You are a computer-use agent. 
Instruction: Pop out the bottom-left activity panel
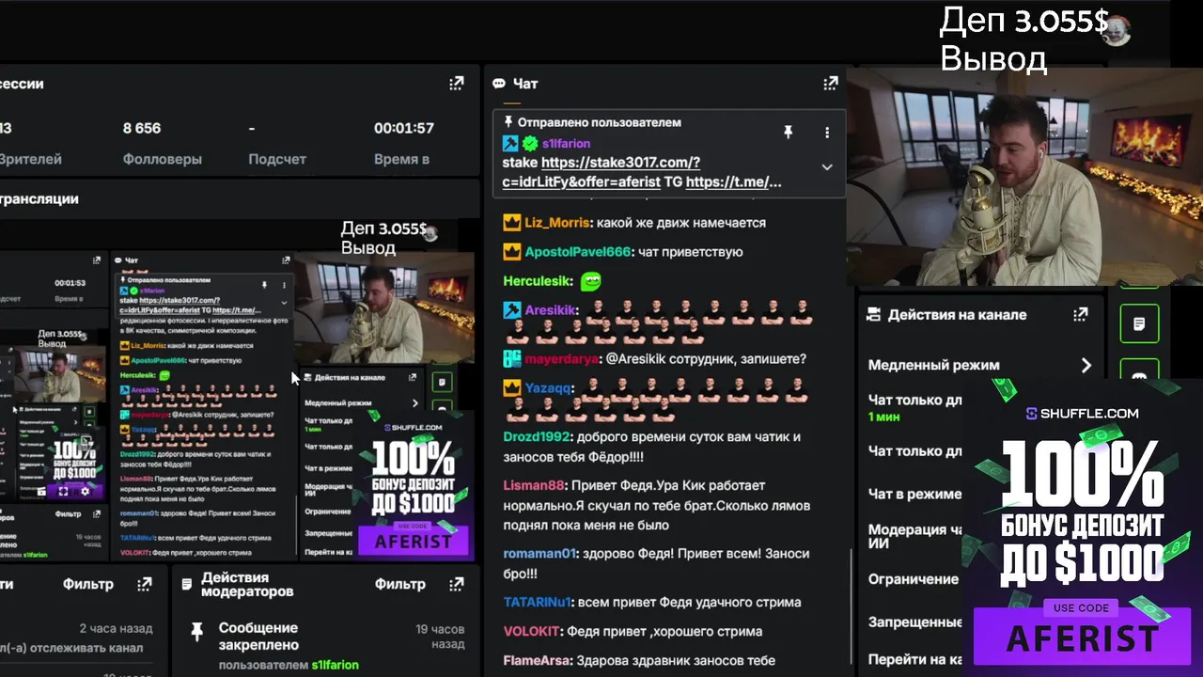(144, 584)
